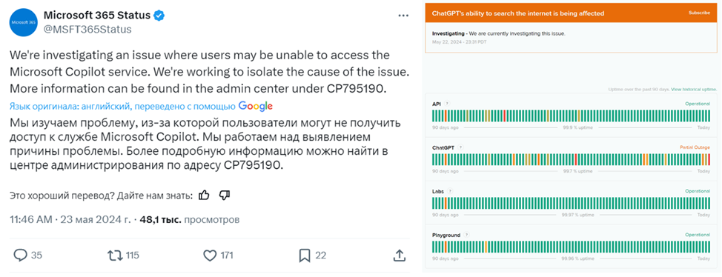Click the question mark next to Playground
The image size is (722, 277).
click(x=466, y=235)
